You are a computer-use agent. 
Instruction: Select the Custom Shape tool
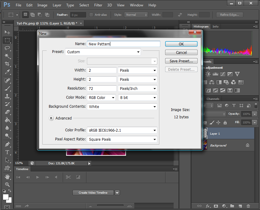pyautogui.click(x=7, y=168)
